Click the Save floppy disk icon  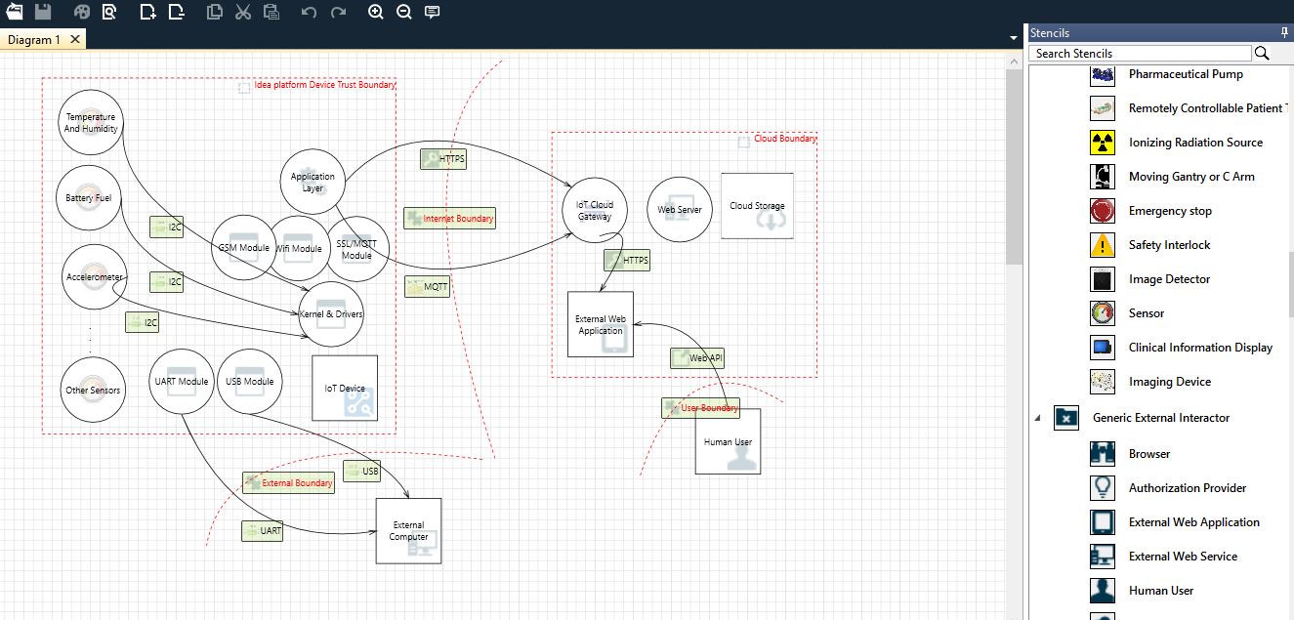(43, 12)
